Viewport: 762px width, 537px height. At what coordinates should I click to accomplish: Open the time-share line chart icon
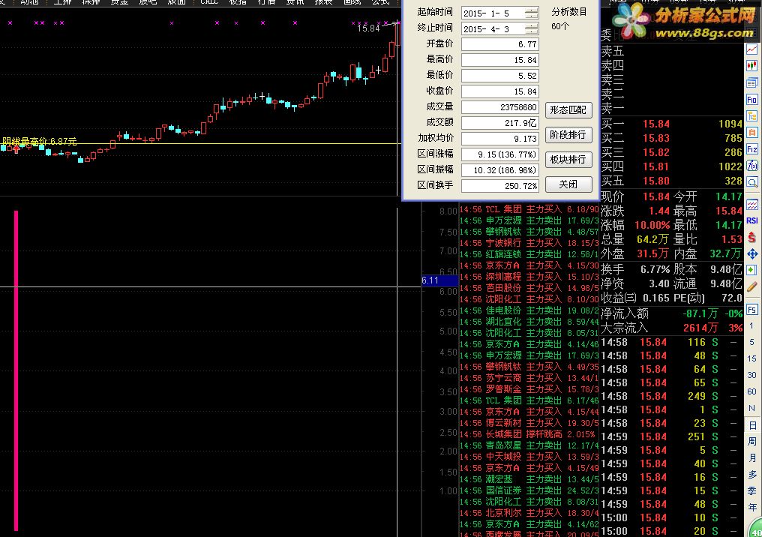[x=751, y=49]
